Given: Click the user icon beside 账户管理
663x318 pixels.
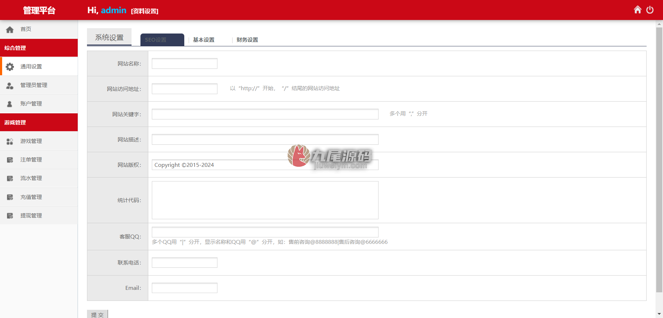Looking at the screenshot, I should pyautogui.click(x=10, y=104).
